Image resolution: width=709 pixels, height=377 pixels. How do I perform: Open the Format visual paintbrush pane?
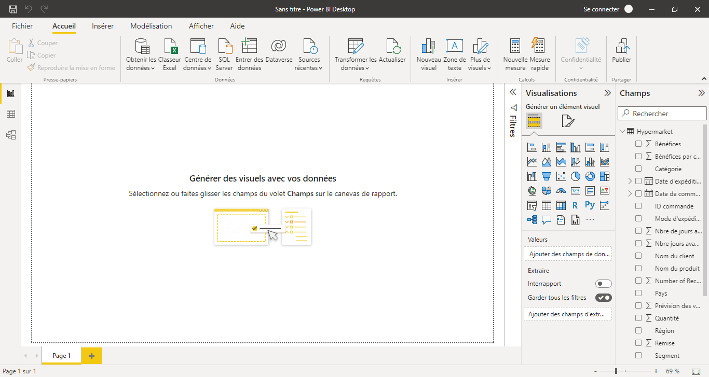pos(568,121)
